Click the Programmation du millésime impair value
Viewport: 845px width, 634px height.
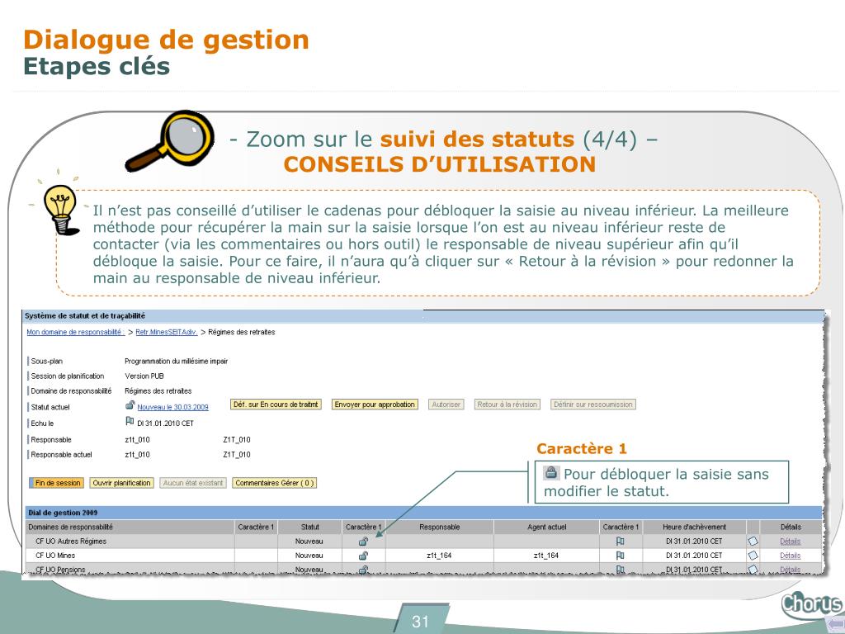coord(177,362)
